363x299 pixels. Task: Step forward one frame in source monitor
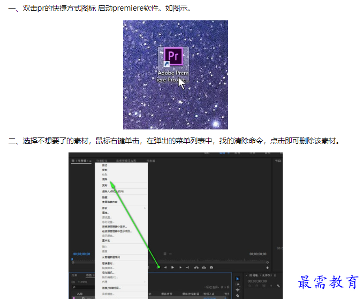point(180,267)
